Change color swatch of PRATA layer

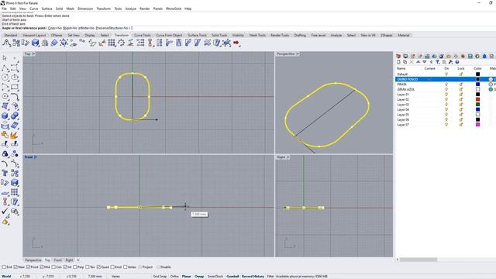[477, 84]
